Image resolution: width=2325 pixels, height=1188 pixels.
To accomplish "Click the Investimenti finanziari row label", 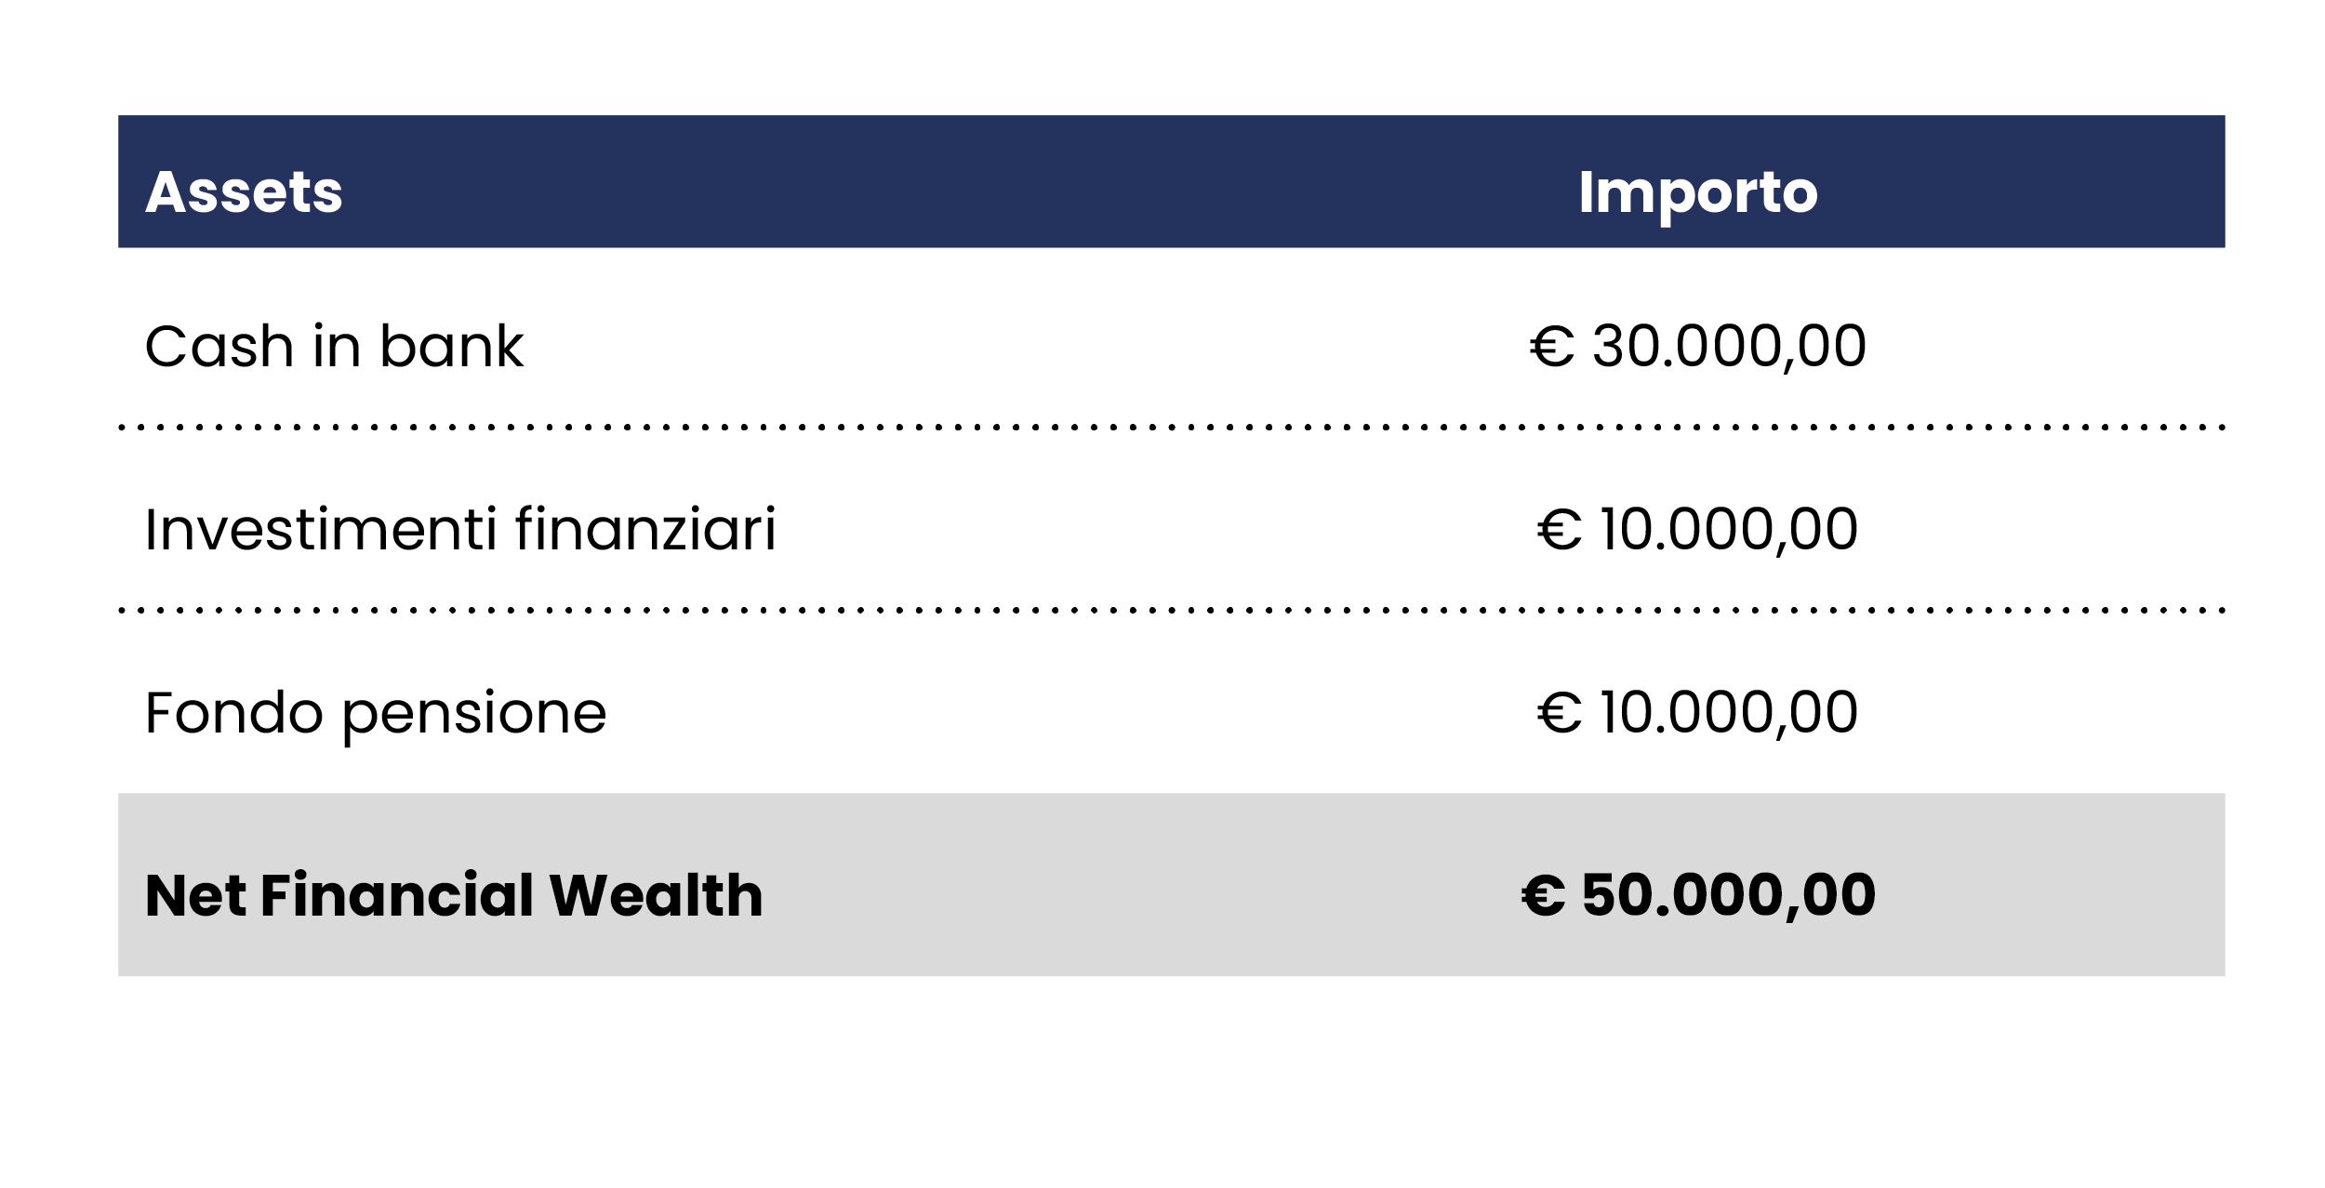I will coord(460,529).
